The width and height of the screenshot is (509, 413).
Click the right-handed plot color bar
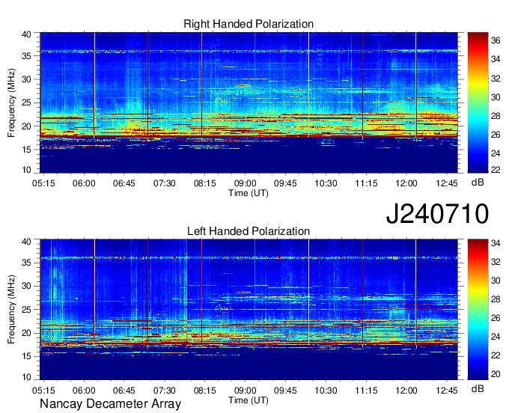(x=478, y=103)
